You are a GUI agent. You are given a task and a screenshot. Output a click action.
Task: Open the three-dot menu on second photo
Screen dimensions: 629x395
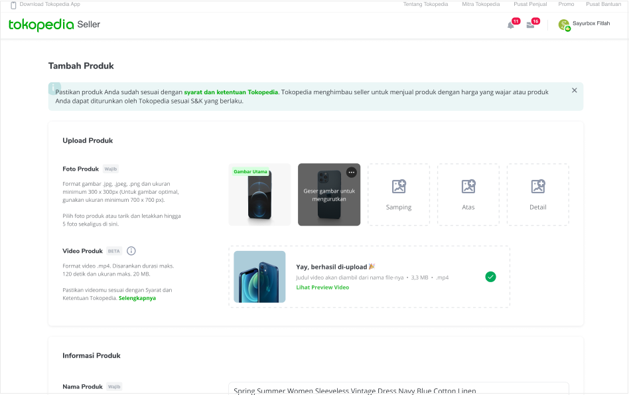coord(352,172)
